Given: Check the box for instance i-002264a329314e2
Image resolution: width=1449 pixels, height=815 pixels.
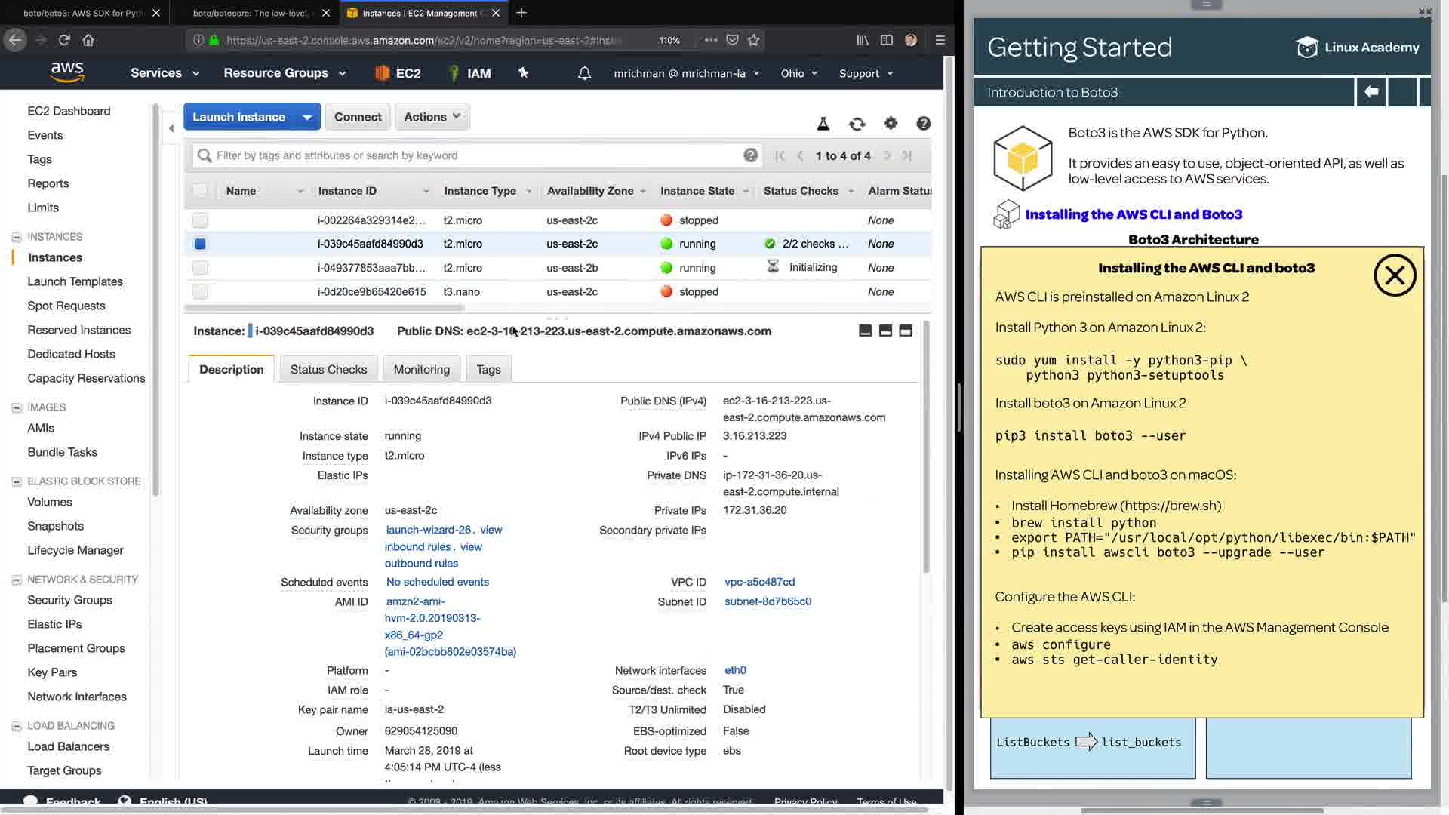Looking at the screenshot, I should point(200,220).
